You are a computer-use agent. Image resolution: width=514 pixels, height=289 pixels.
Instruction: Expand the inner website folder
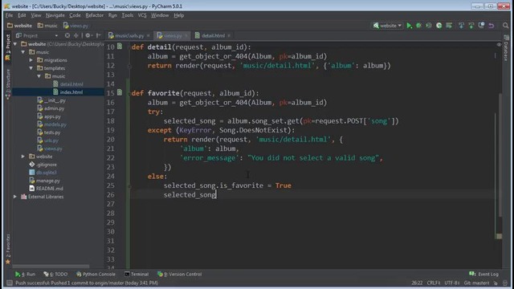pyautogui.click(x=23, y=157)
